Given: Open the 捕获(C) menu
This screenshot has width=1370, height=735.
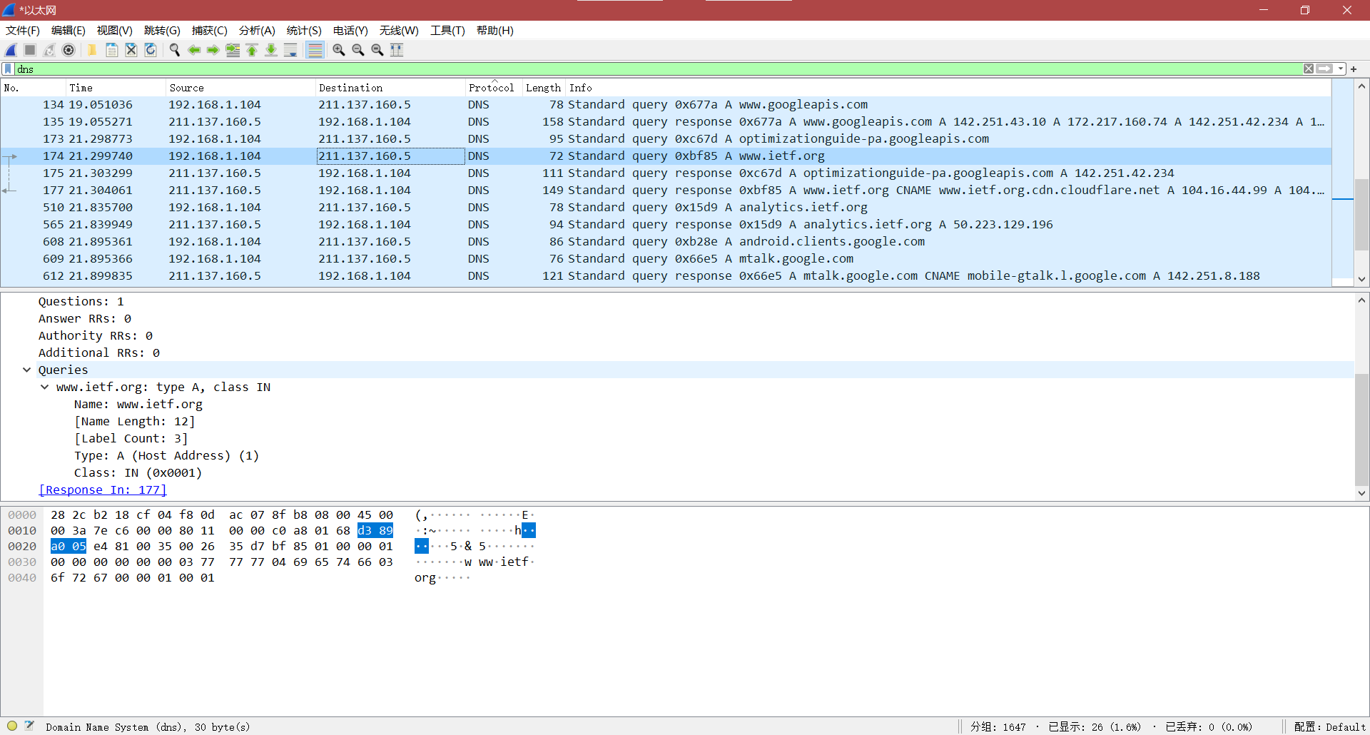Looking at the screenshot, I should 210,31.
